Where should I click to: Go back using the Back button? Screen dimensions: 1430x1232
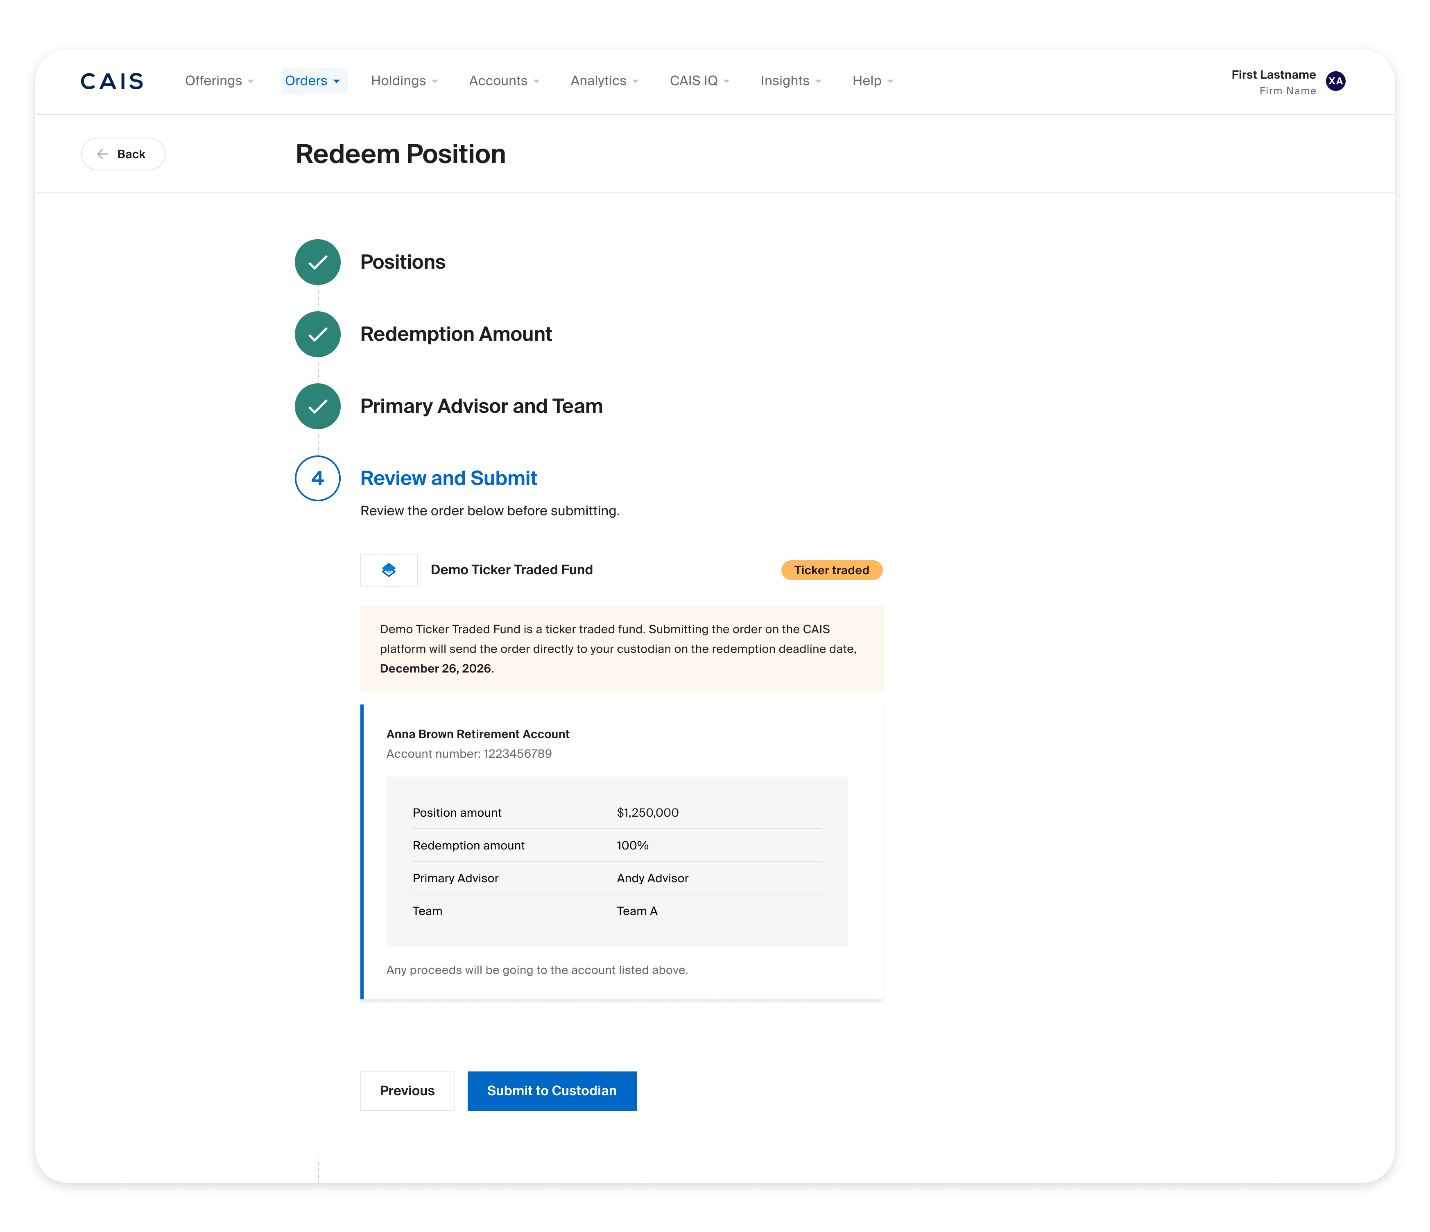[123, 154]
